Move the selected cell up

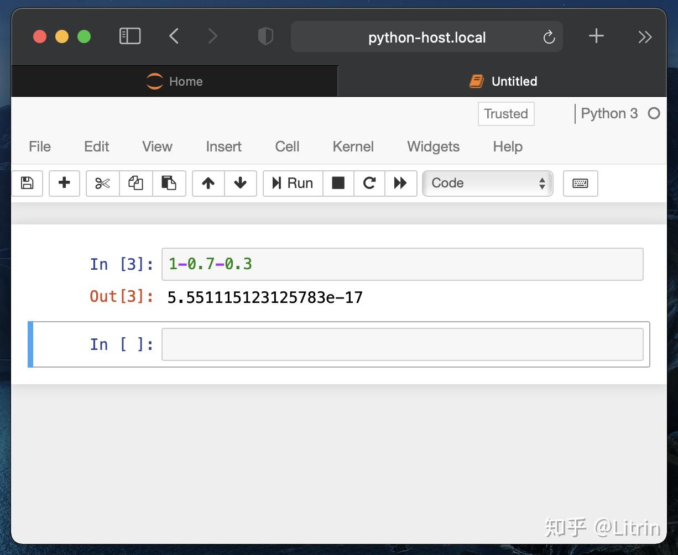pos(208,183)
